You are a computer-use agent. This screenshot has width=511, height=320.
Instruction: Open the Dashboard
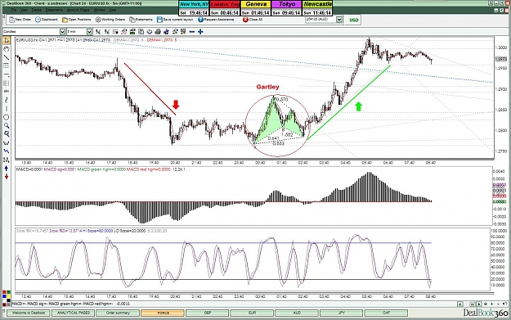pos(47,20)
